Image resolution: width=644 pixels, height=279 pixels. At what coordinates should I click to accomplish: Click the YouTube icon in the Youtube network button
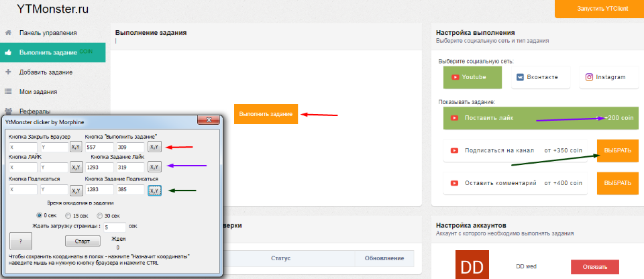coord(455,77)
